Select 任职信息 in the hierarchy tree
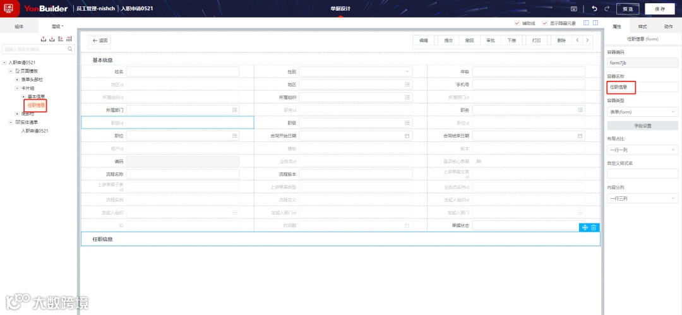Image resolution: width=682 pixels, height=315 pixels. point(36,105)
